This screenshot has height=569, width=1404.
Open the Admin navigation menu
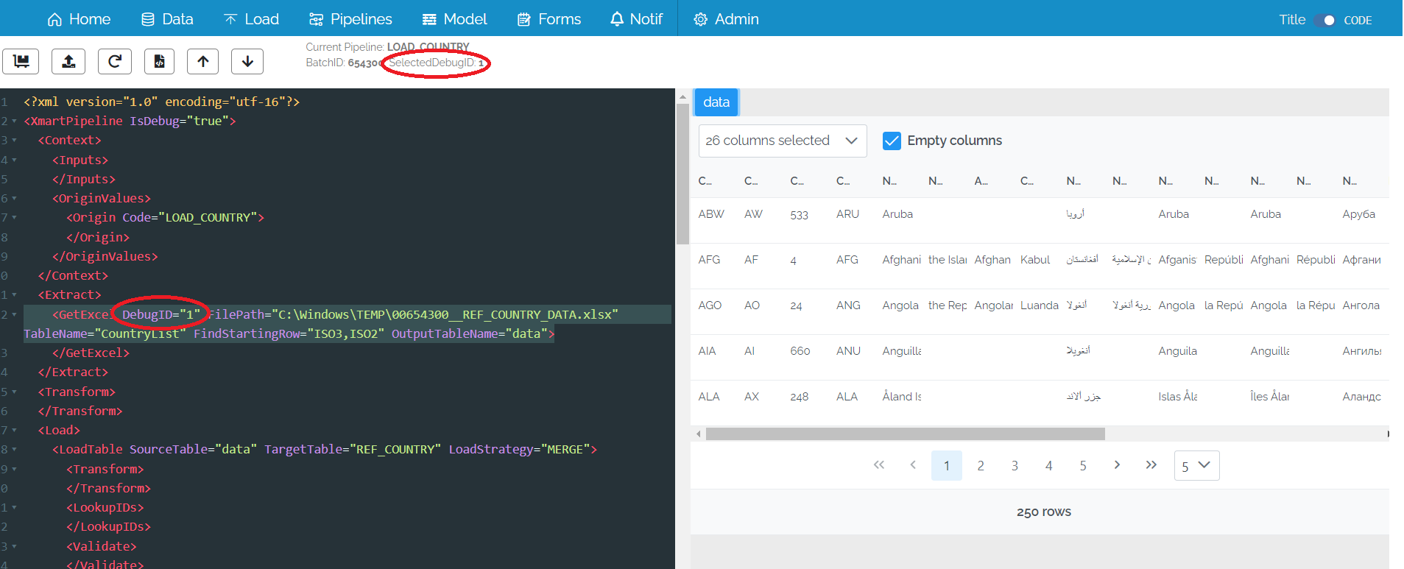(726, 19)
